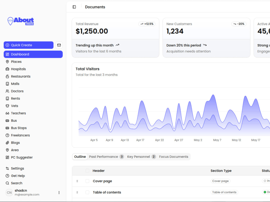Click Trending up this month text
The height and width of the screenshot is (202, 270).
coord(94,45)
